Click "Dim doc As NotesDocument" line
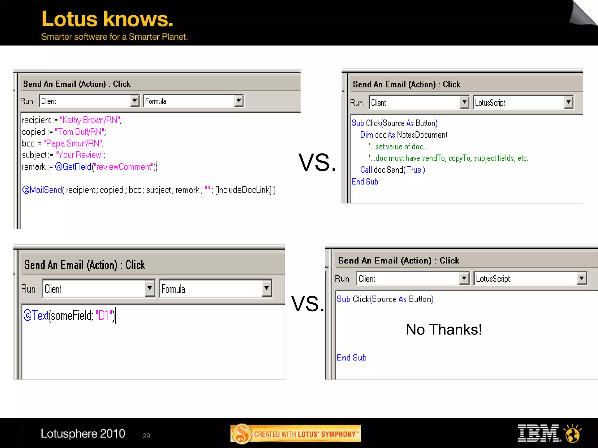 tap(404, 135)
